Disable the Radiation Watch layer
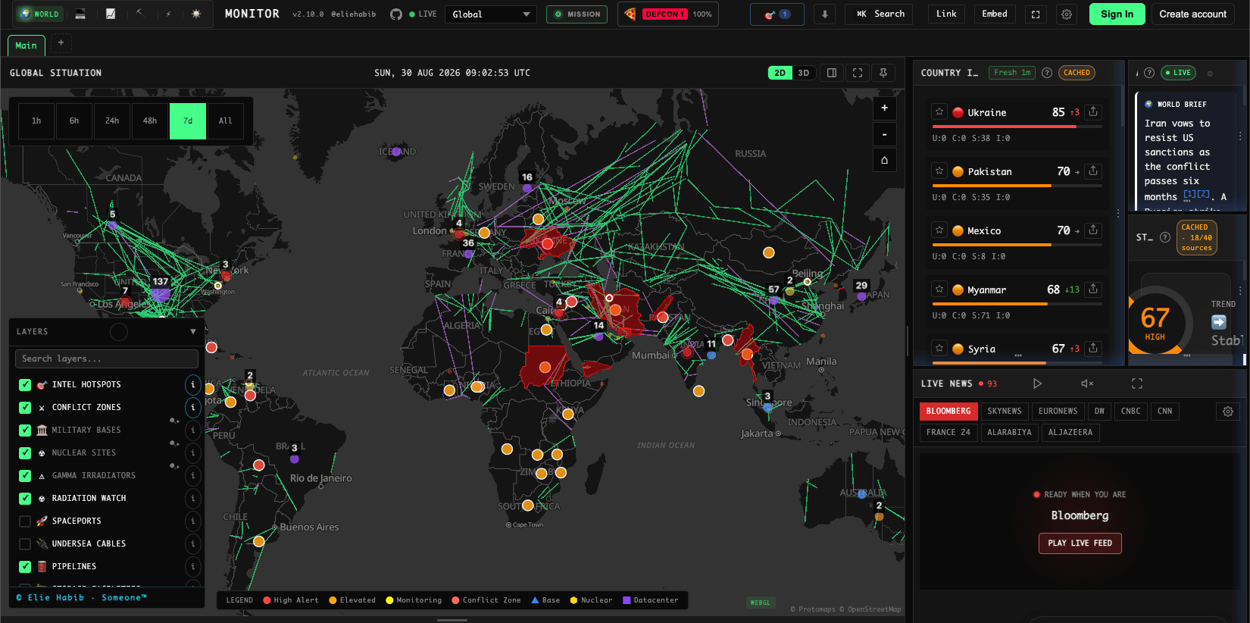This screenshot has width=1250, height=623. point(25,499)
